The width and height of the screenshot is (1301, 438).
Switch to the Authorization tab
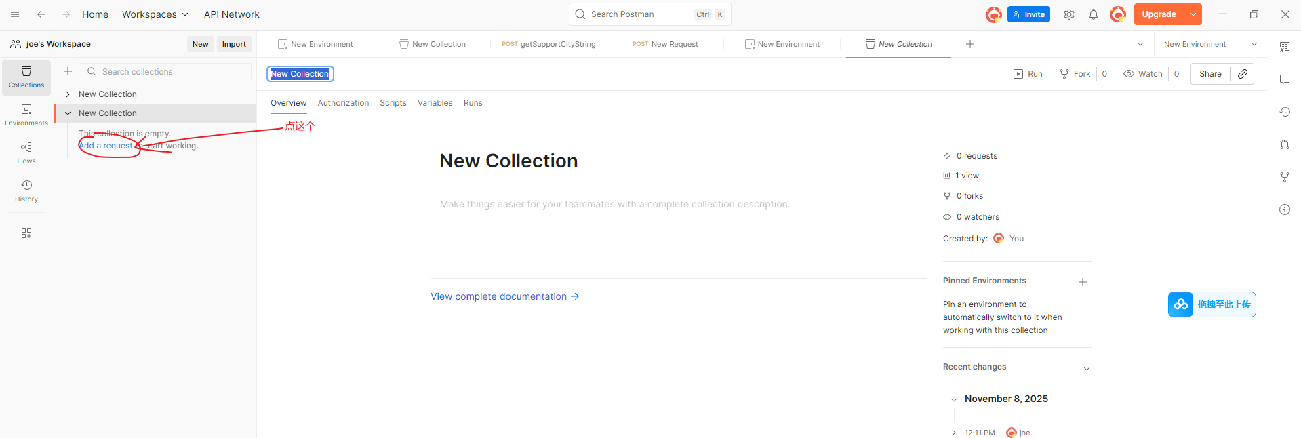343,103
